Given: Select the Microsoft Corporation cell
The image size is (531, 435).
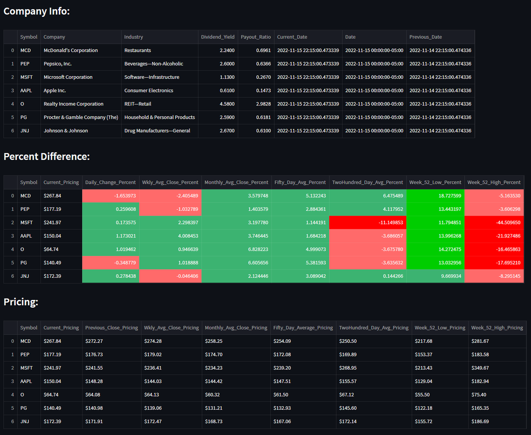Looking at the screenshot, I should click(81, 77).
